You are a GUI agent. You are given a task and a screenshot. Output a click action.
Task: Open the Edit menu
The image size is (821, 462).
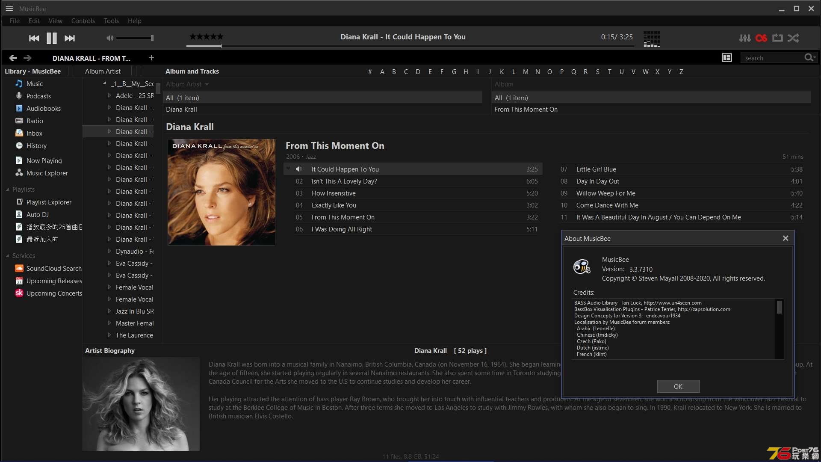(34, 21)
